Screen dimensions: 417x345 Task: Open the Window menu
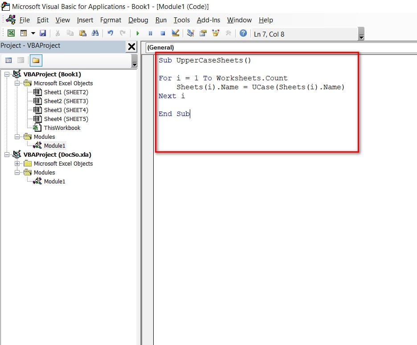coord(239,20)
